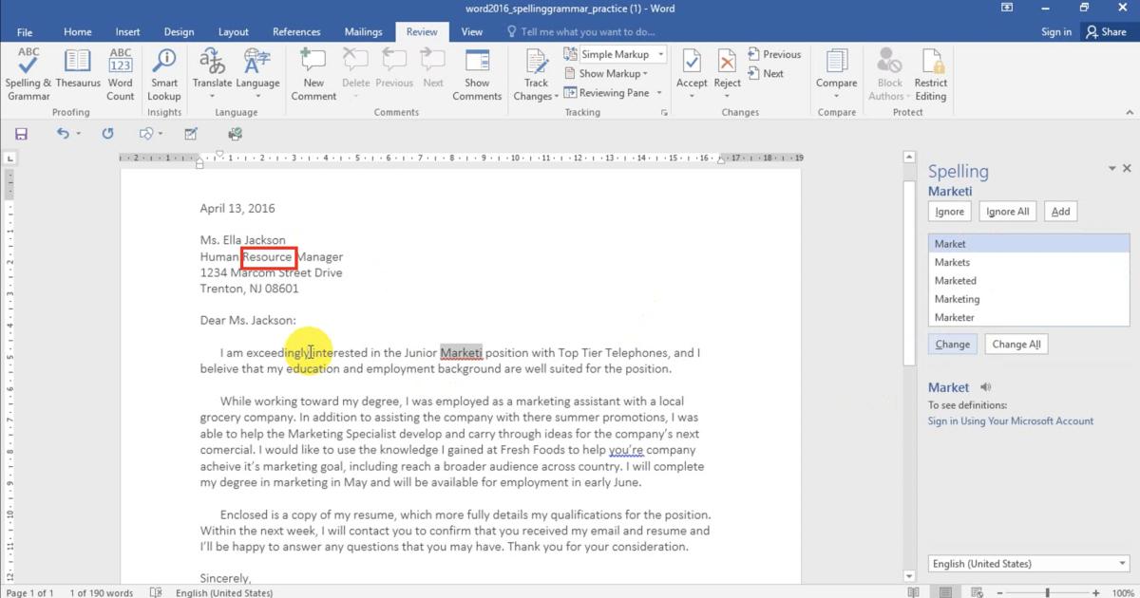Toggle the Reviewing Pane button
The width and height of the screenshot is (1140, 598).
click(x=608, y=93)
